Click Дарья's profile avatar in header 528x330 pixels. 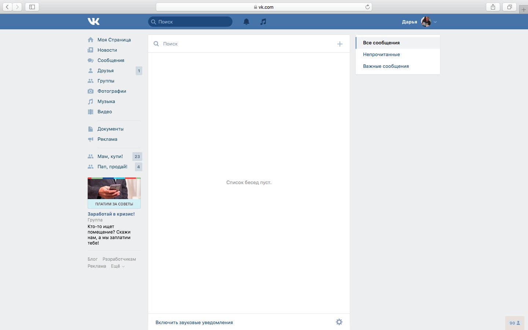(x=426, y=22)
